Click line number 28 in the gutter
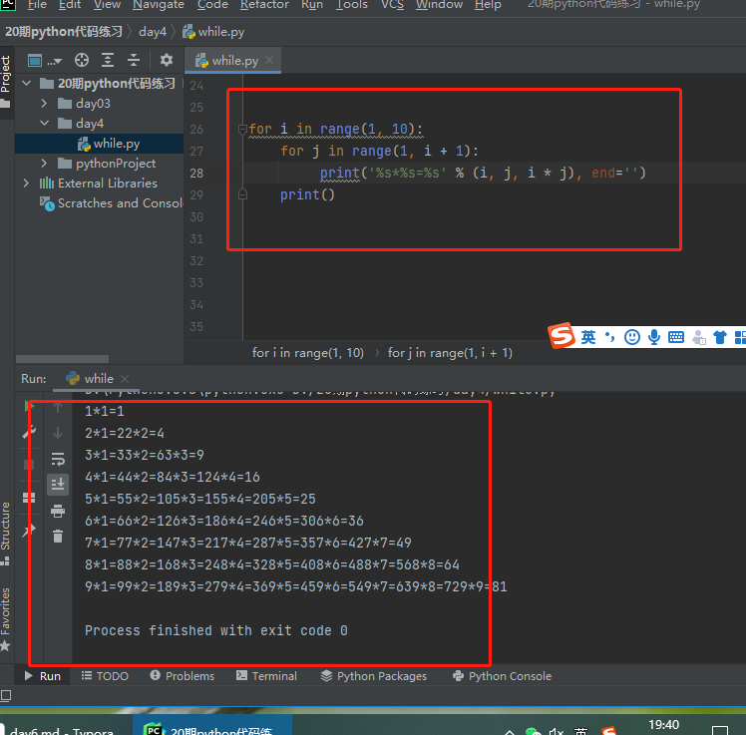Screen dimensions: 746x735 pos(196,174)
